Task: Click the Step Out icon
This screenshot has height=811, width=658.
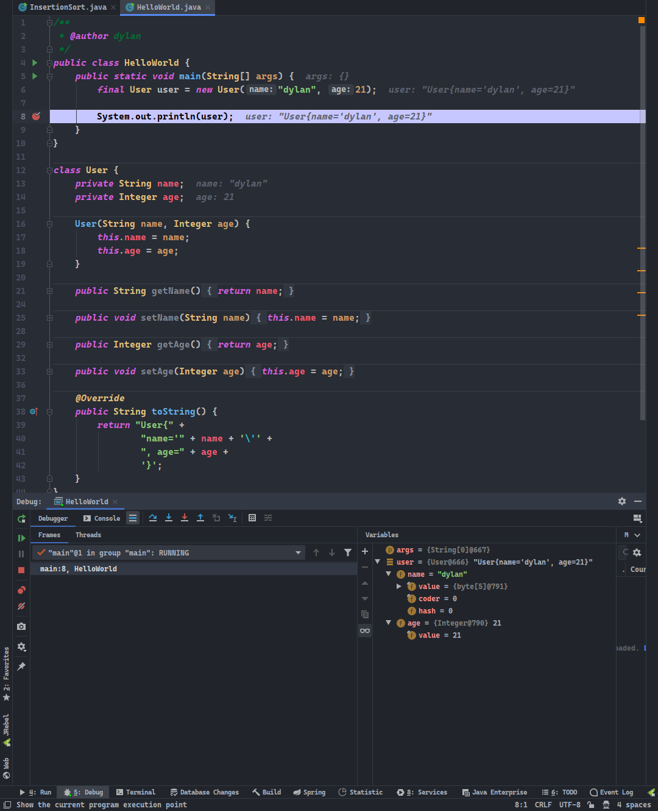Action: pos(200,518)
